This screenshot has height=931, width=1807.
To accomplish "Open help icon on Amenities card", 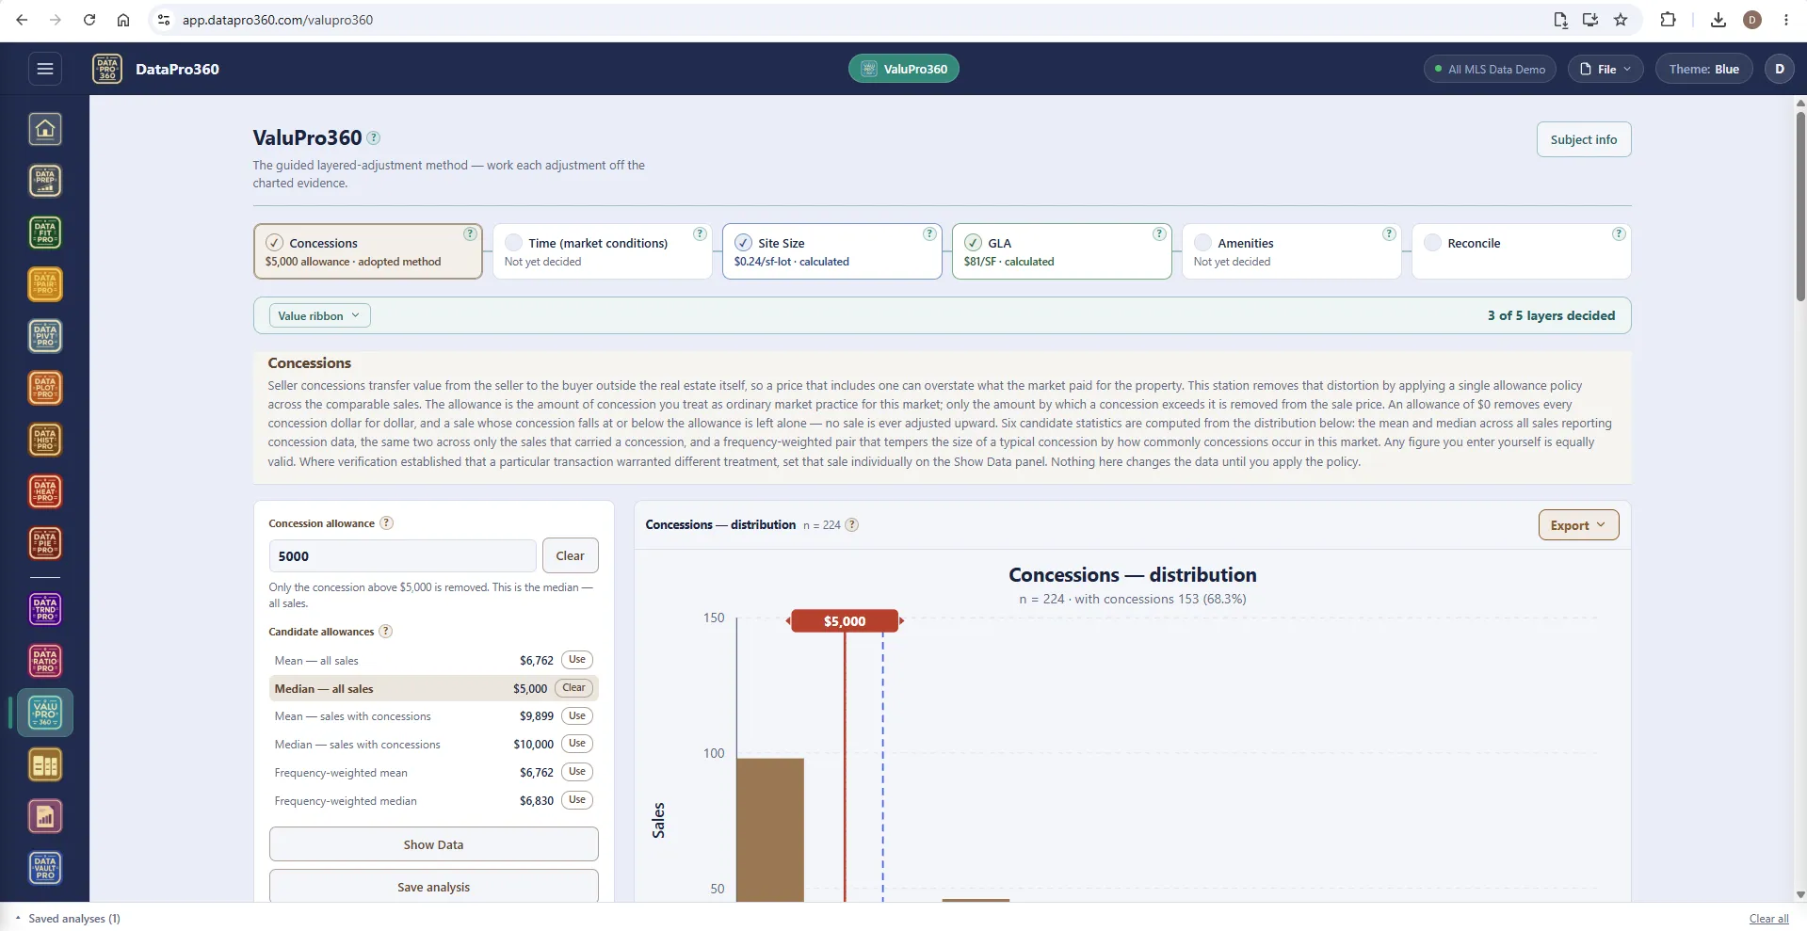I will pyautogui.click(x=1389, y=234).
